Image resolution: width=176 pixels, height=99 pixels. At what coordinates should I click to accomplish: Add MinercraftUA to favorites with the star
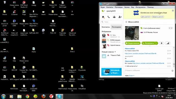pos(126,22)
